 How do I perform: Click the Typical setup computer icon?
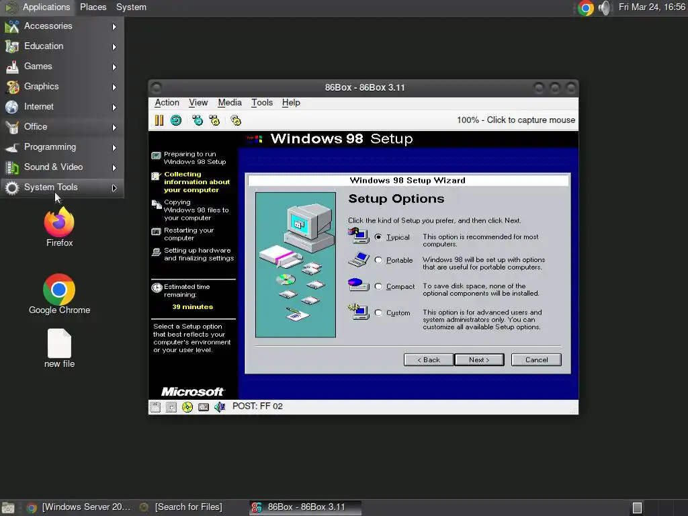[x=359, y=236]
